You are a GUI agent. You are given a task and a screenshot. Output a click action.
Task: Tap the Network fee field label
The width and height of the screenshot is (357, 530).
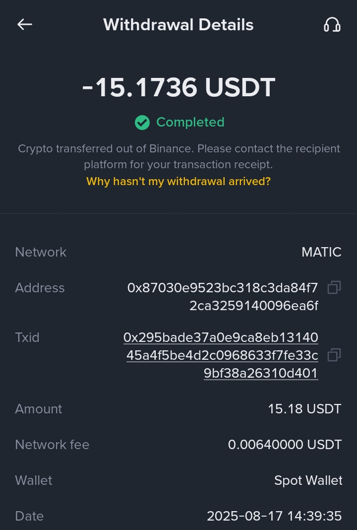(x=52, y=445)
